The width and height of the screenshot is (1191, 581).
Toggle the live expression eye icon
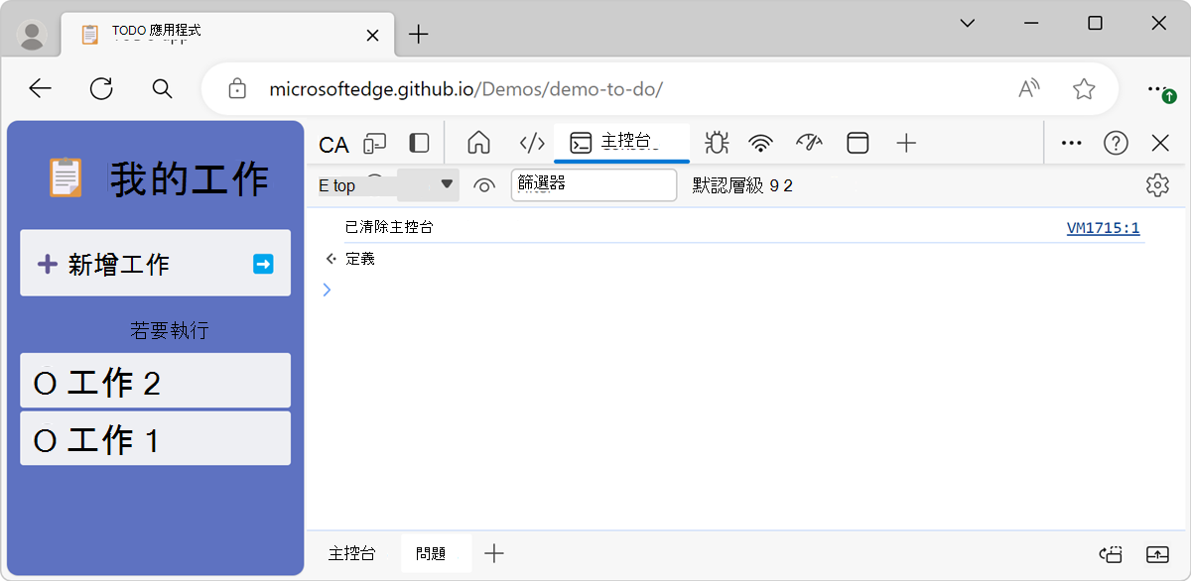click(483, 185)
